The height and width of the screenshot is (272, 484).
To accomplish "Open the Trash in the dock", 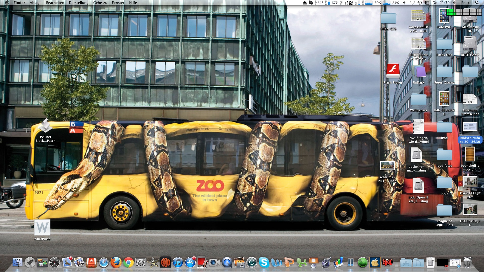I will [467, 263].
